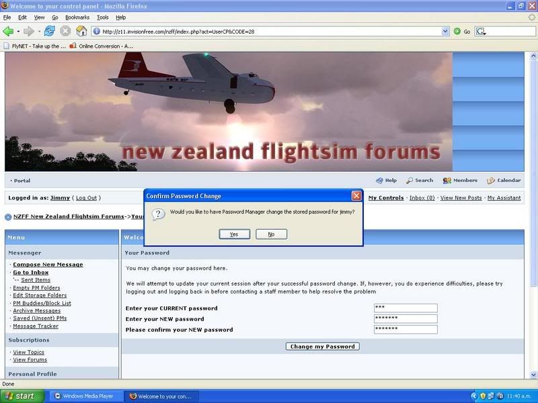The image size is (538, 403).
Task: Open the forum Search icon link
Action: pos(410,181)
